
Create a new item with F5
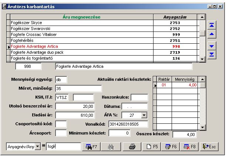coord(152,147)
